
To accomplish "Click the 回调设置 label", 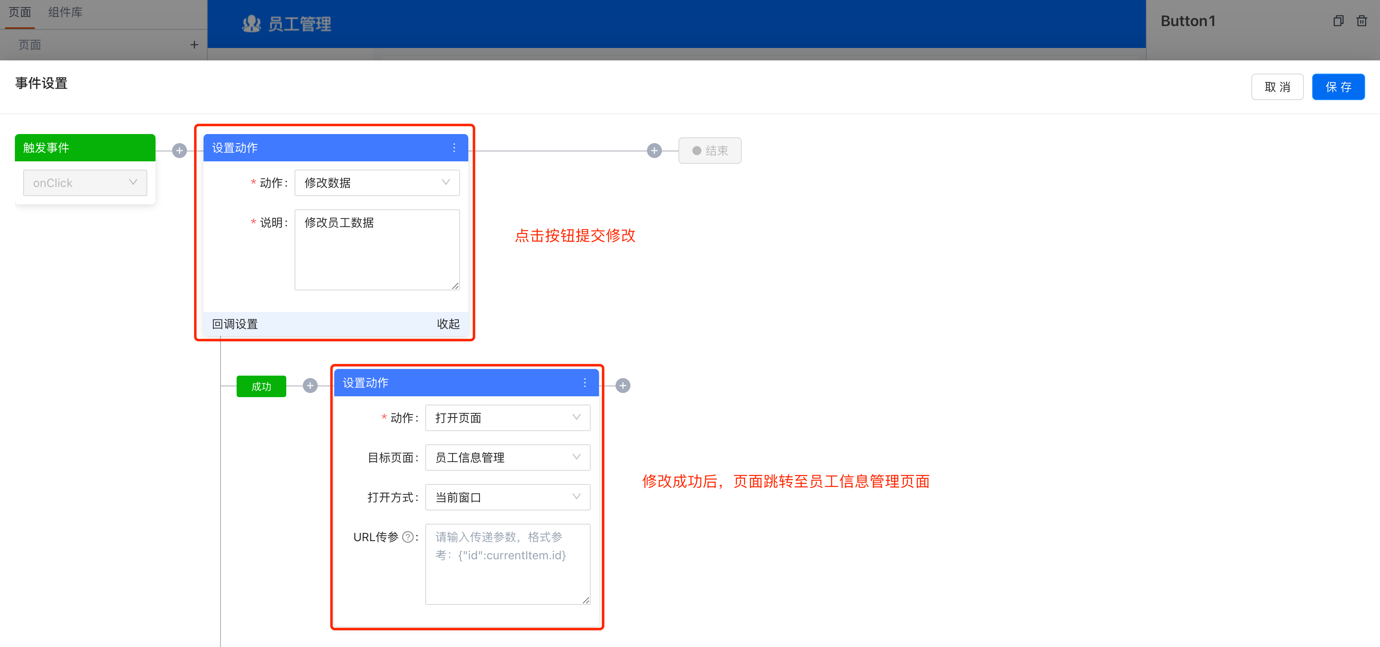I will (x=235, y=324).
